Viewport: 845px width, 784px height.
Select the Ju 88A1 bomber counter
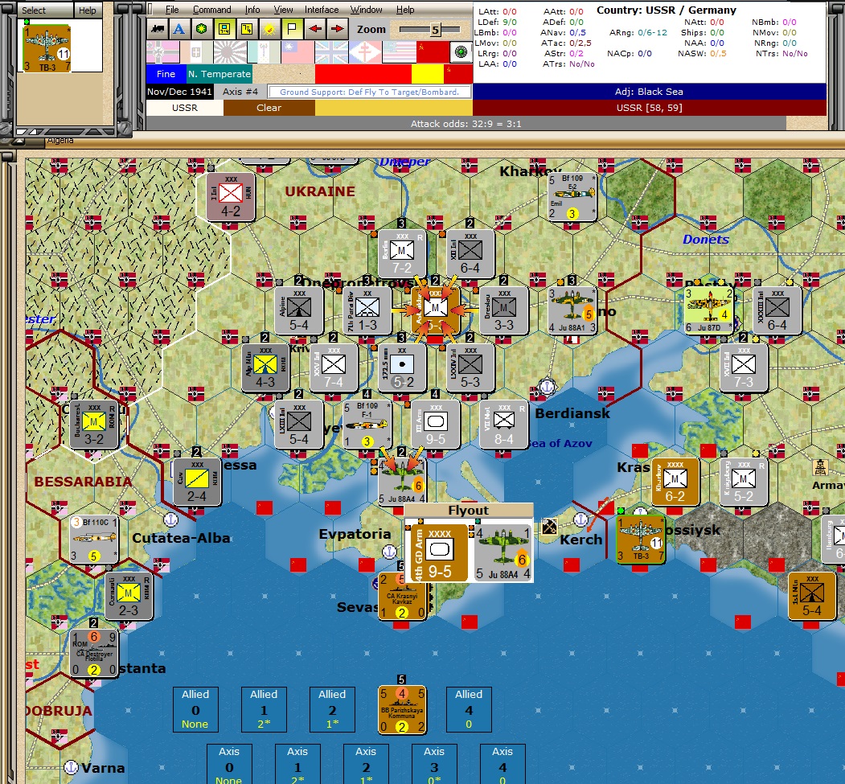point(572,310)
